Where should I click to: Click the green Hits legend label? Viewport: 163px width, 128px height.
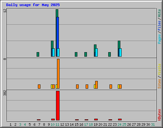point(159,13)
